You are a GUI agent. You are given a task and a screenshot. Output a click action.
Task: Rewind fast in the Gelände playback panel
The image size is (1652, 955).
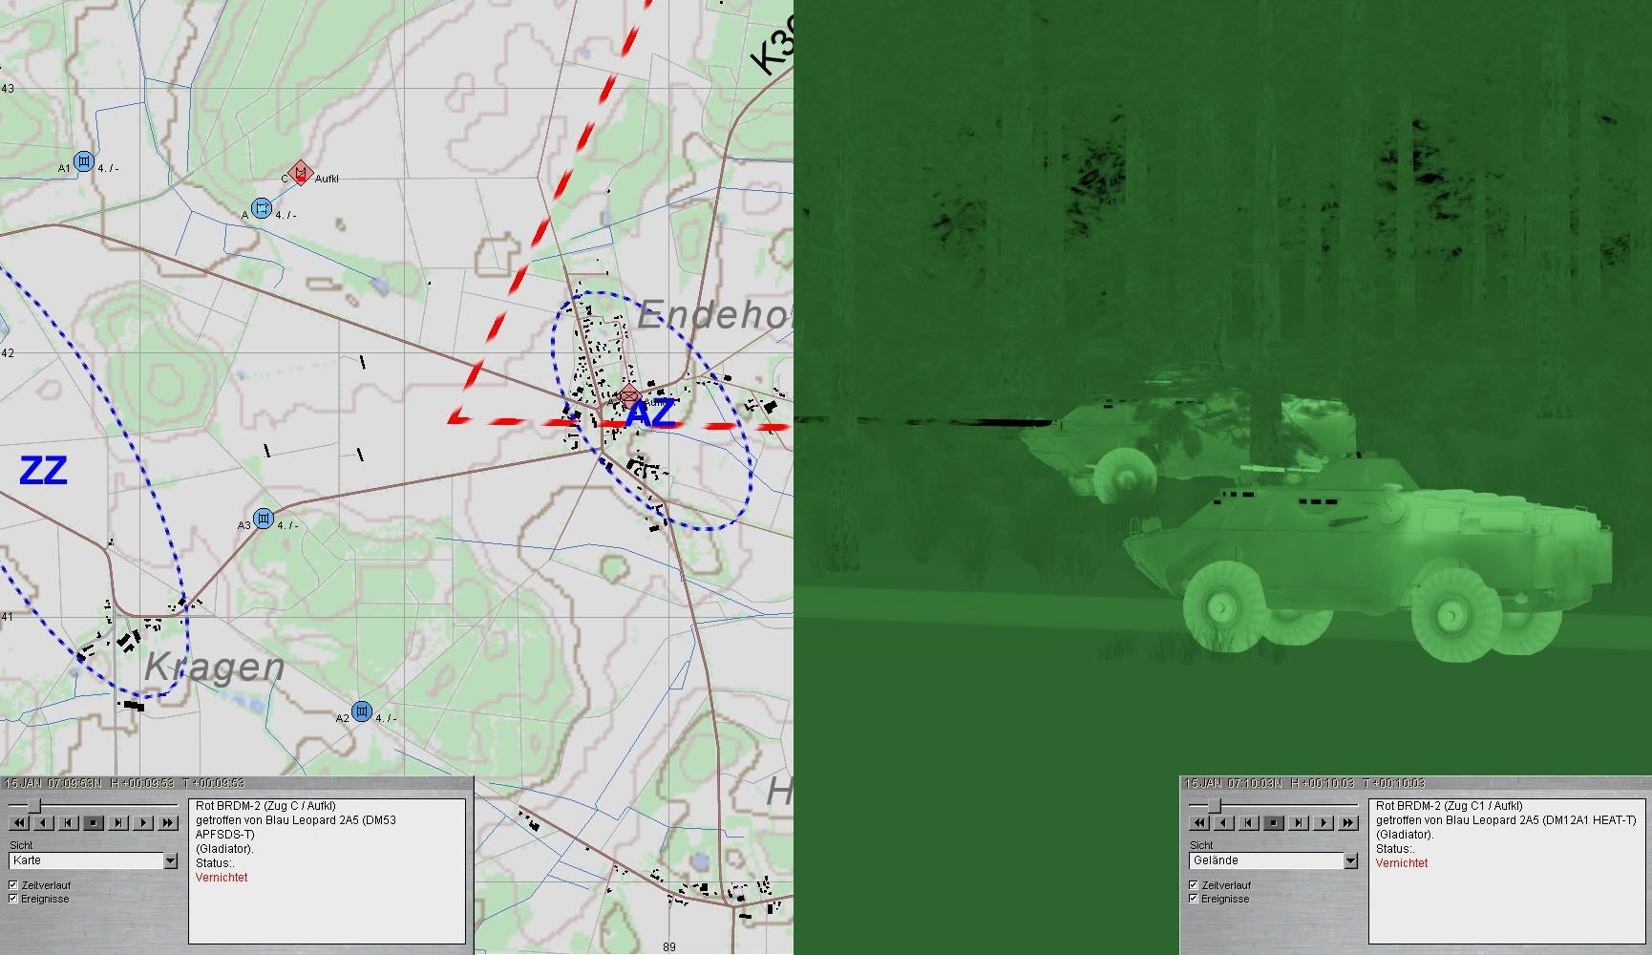coord(1197,822)
